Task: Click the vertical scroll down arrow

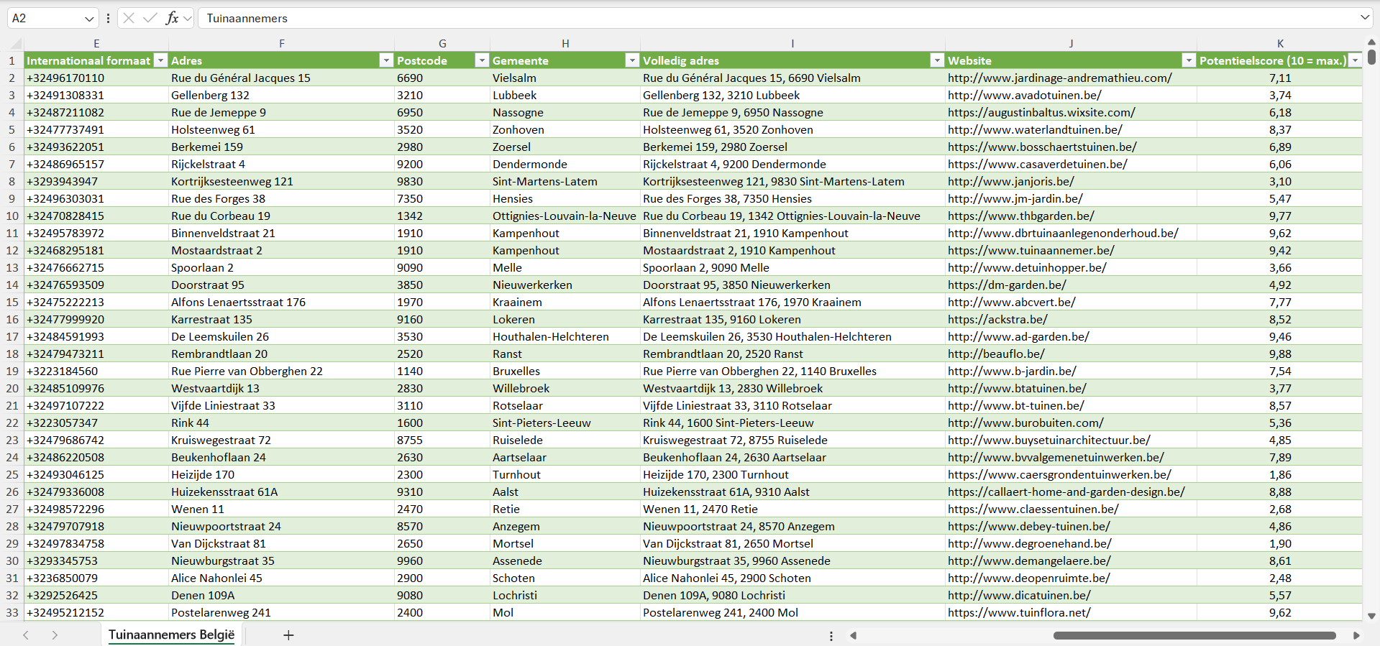Action: (1371, 616)
